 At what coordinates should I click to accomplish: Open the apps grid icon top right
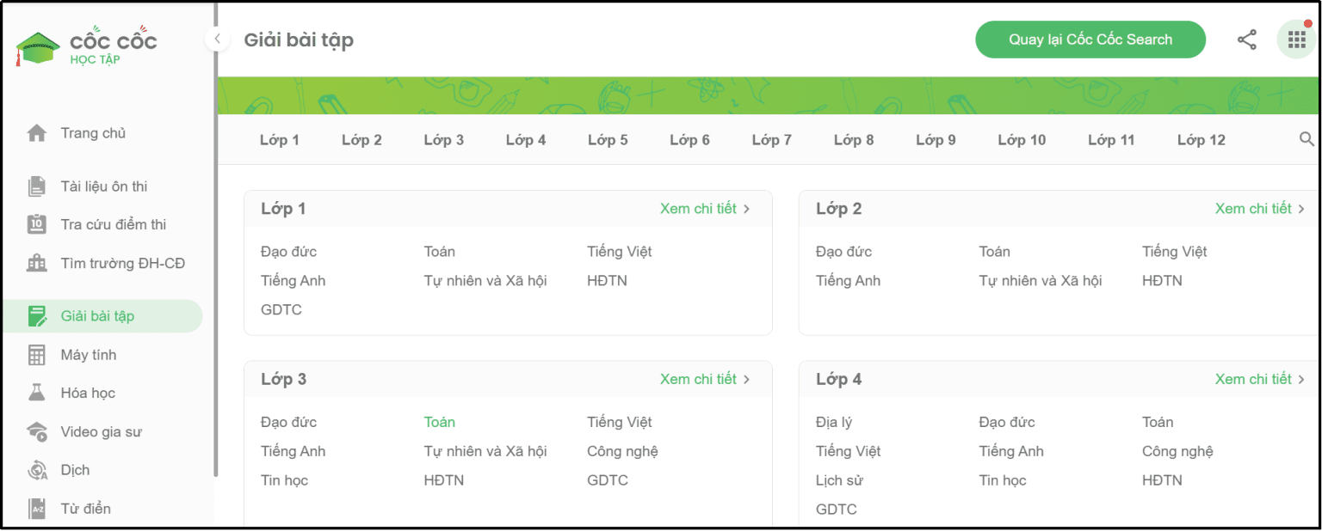pos(1295,39)
